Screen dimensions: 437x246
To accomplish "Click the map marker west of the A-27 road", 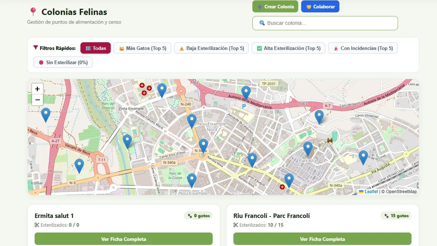I will pos(46,115).
